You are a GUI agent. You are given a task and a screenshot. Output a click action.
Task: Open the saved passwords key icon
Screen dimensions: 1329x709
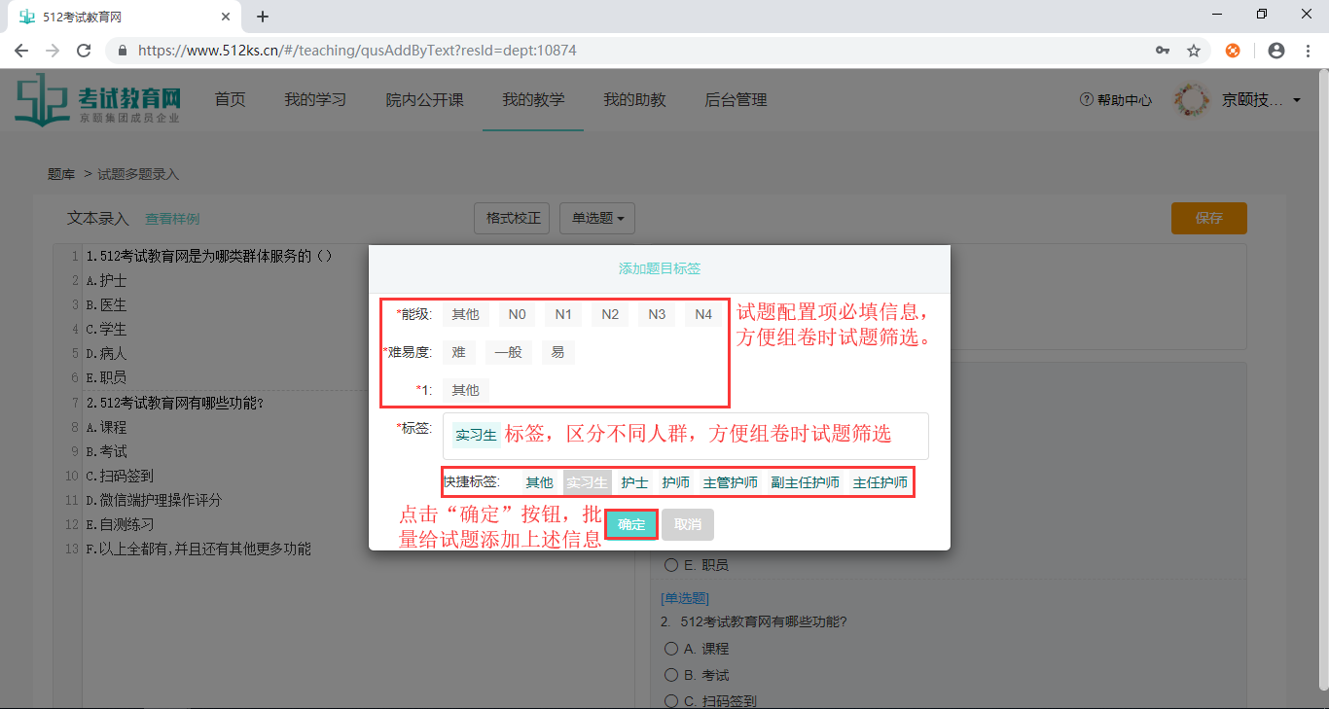[1163, 51]
